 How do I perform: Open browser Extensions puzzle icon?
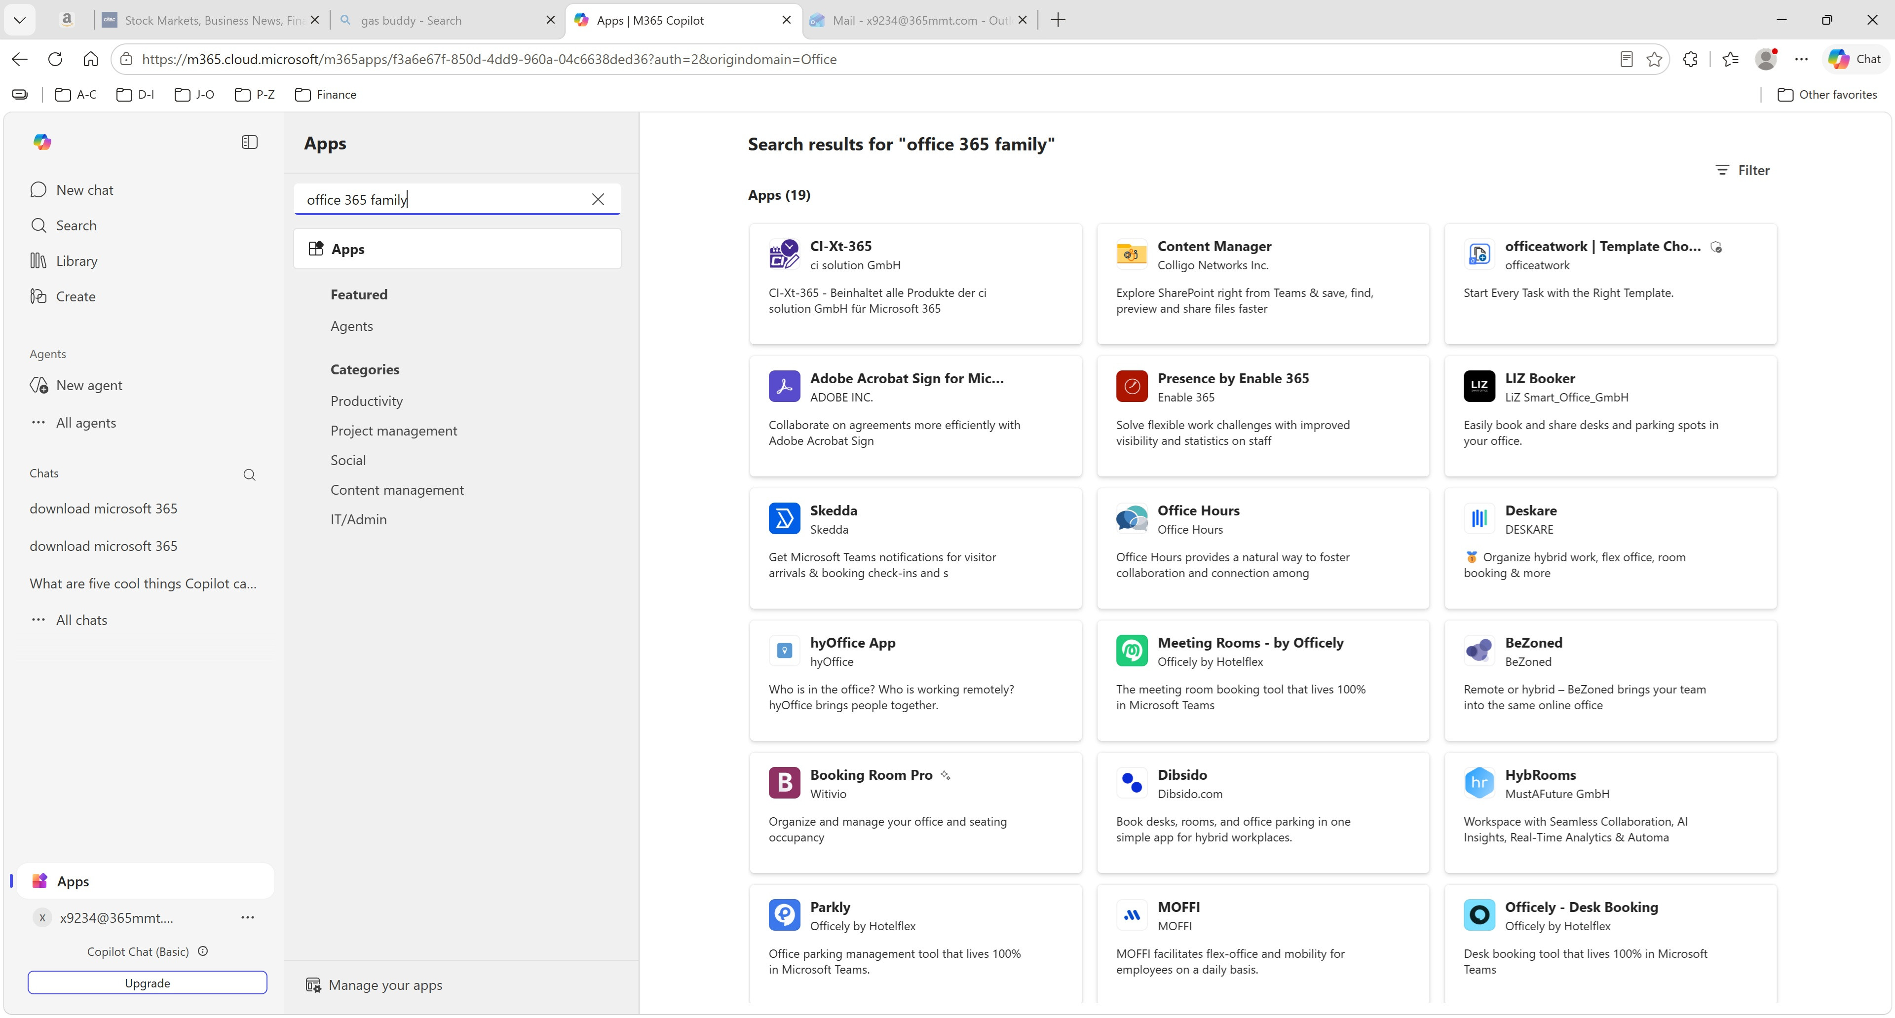tap(1691, 60)
